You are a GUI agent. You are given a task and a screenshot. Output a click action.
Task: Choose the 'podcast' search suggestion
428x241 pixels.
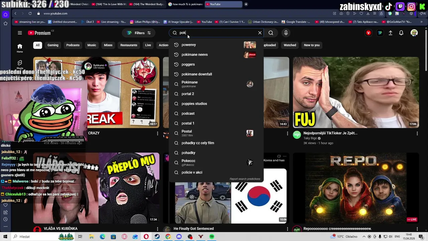(x=216, y=113)
